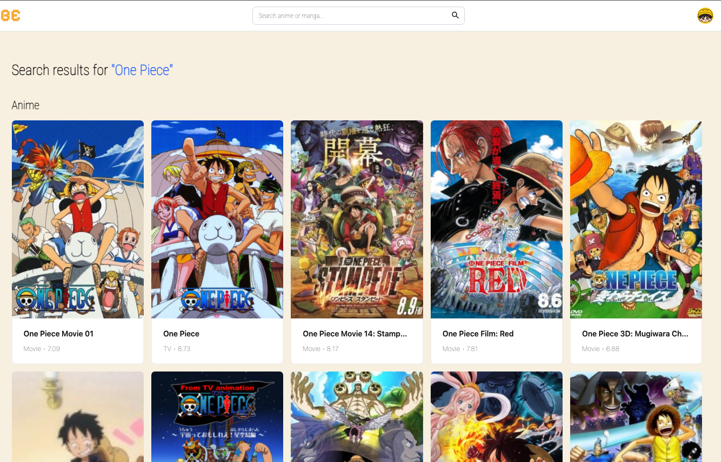This screenshot has height=462, width=721.
Task: Select title 'One Piece Movie 14: Stamp...'
Action: [355, 334]
